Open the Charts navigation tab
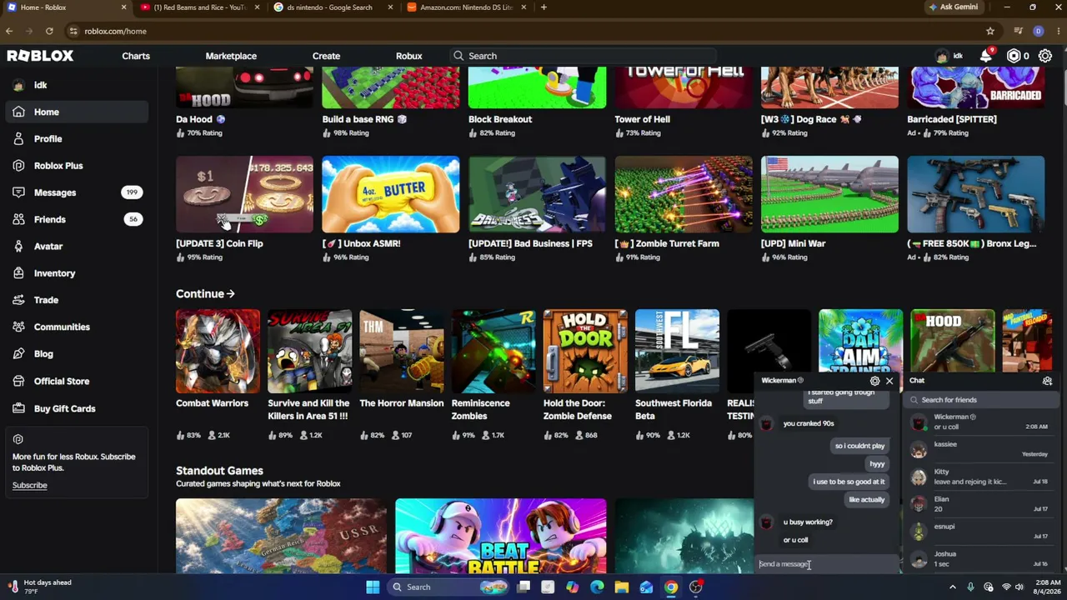 tap(136, 56)
